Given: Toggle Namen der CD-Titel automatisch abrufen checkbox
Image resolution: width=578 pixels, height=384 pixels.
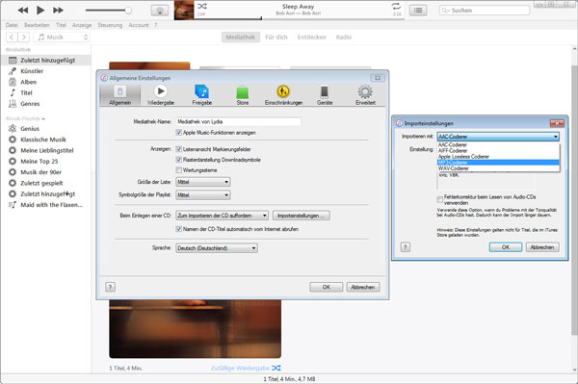Looking at the screenshot, I should [x=179, y=229].
